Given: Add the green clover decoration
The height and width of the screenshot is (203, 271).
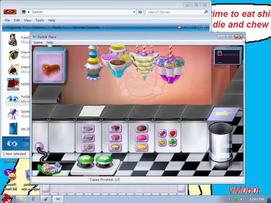Looking at the screenshot, I should click(x=173, y=142).
